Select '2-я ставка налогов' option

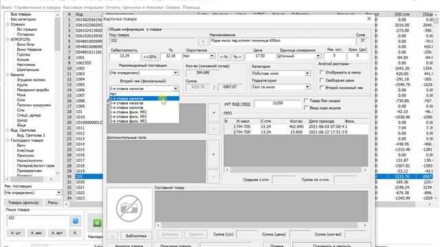point(144,103)
